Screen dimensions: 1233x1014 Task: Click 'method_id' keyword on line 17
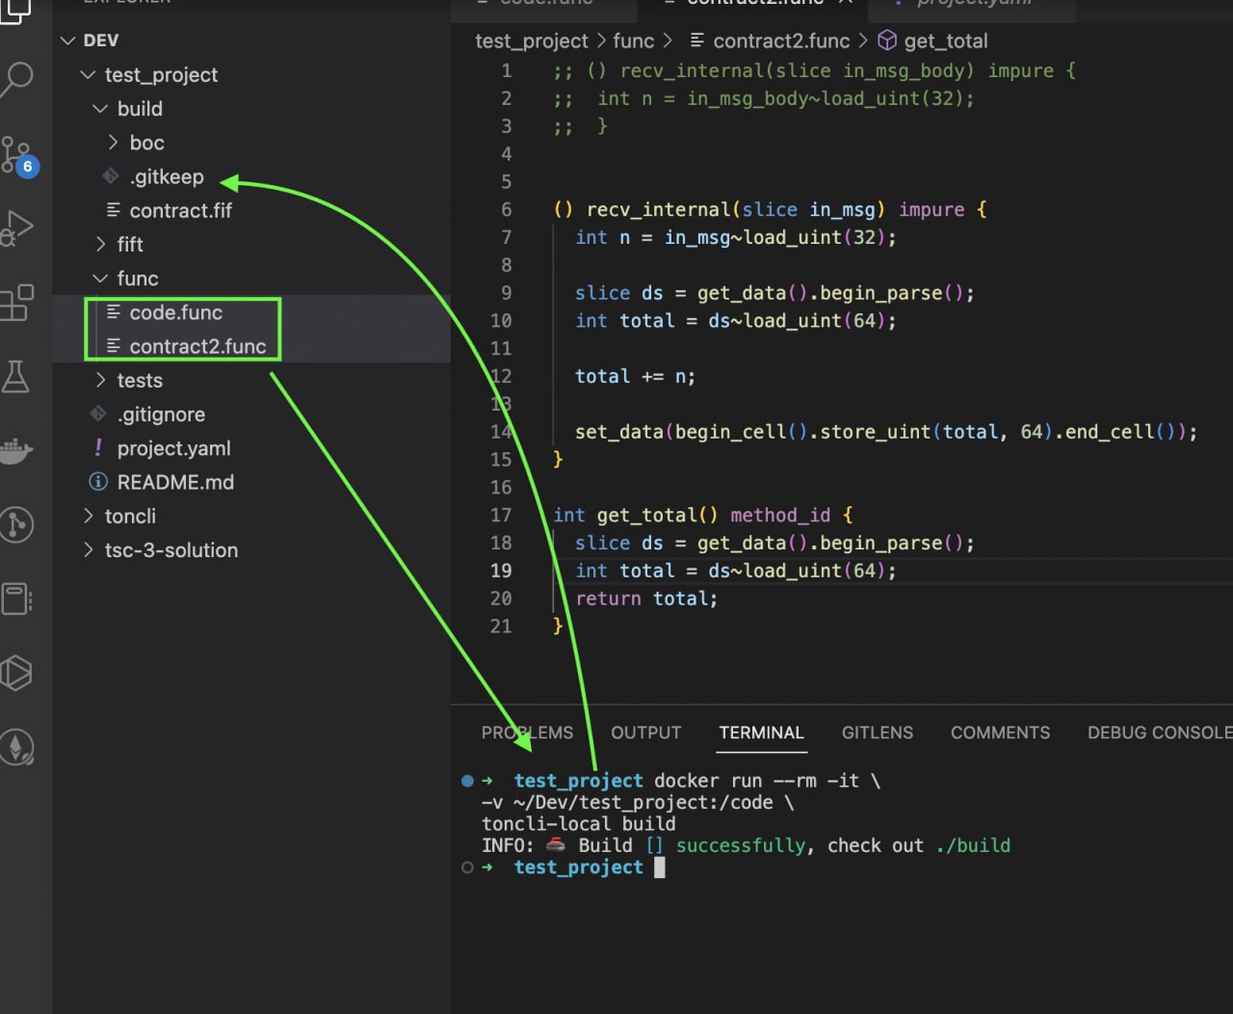point(780,515)
